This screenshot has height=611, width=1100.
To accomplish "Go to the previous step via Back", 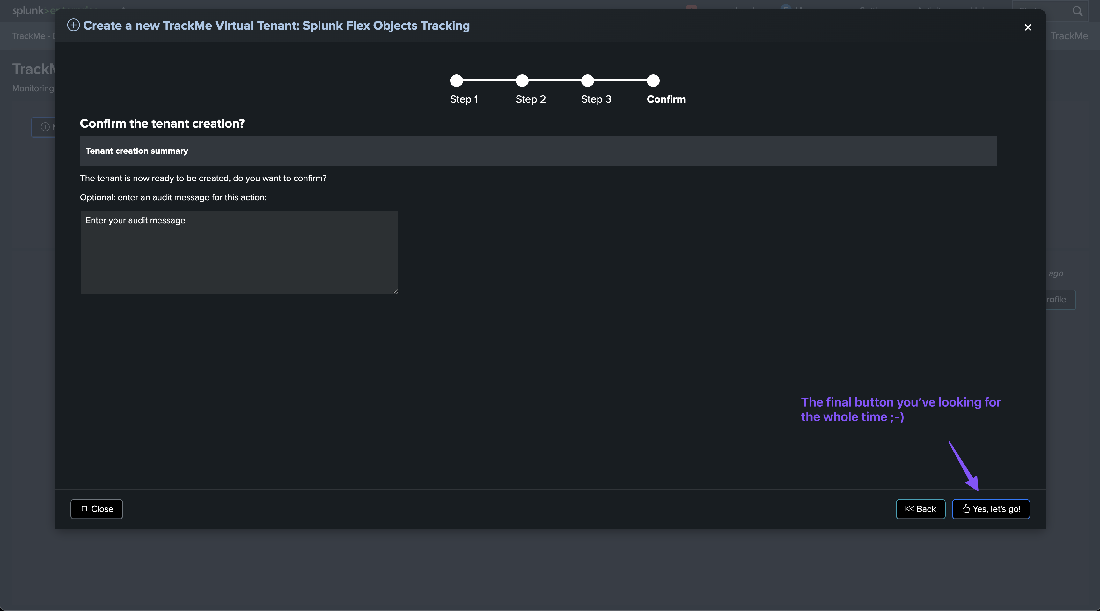I will 920,509.
